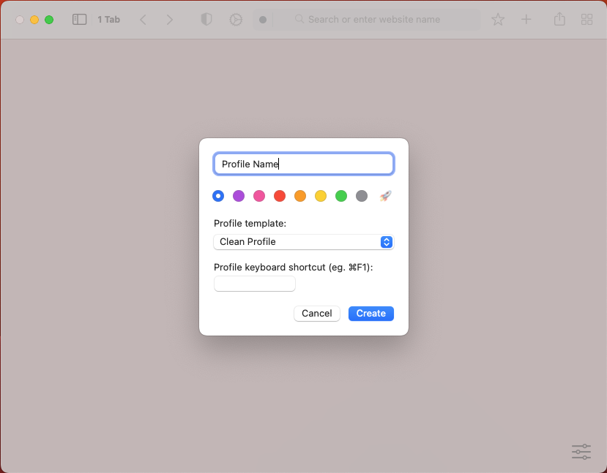Click the Share icon in toolbar
The height and width of the screenshot is (473, 607).
coord(559,20)
